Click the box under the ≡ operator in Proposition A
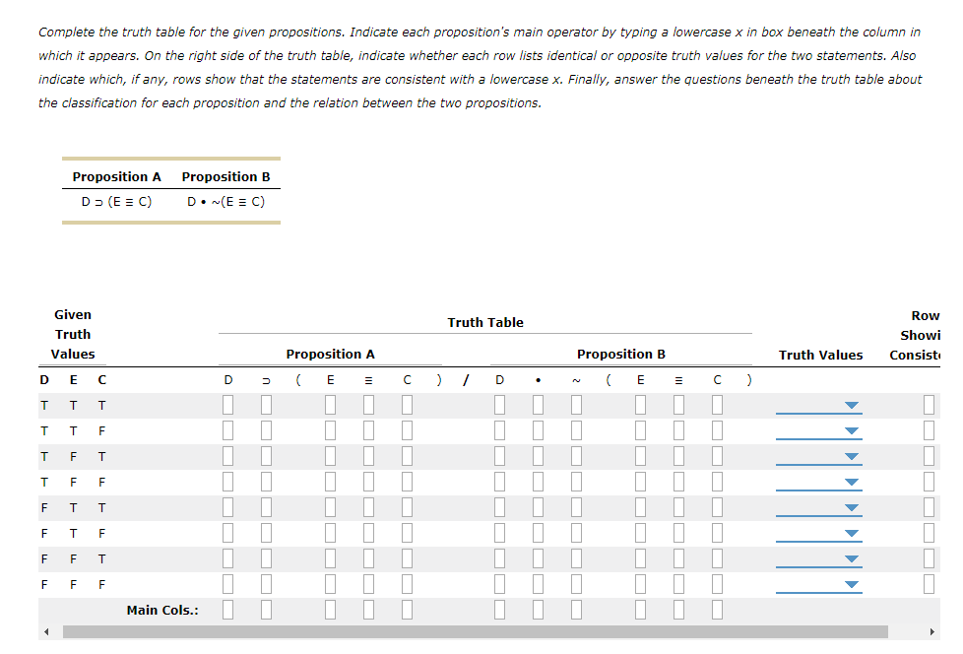Image resolution: width=963 pixels, height=654 pixels. (x=367, y=405)
